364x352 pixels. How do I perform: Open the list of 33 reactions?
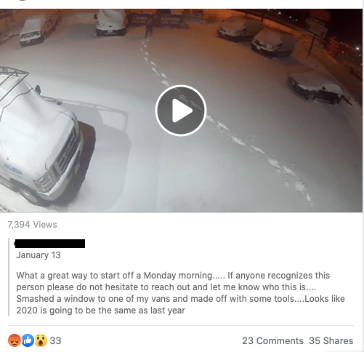pos(55,341)
